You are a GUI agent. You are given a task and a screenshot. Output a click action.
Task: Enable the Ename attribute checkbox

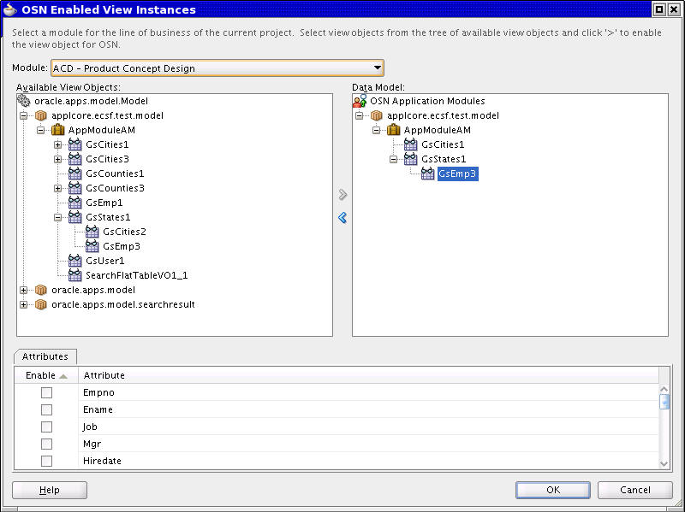[46, 409]
